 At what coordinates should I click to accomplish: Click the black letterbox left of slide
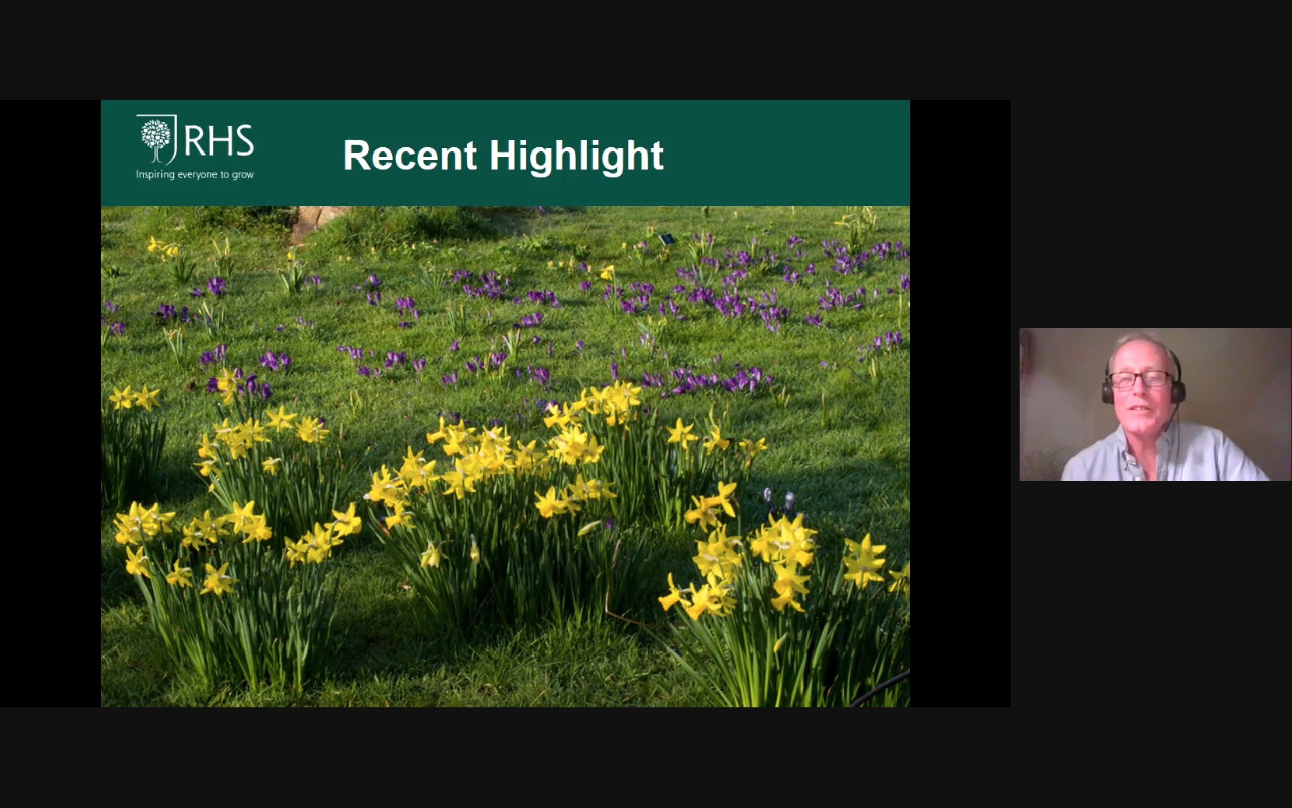(x=50, y=403)
